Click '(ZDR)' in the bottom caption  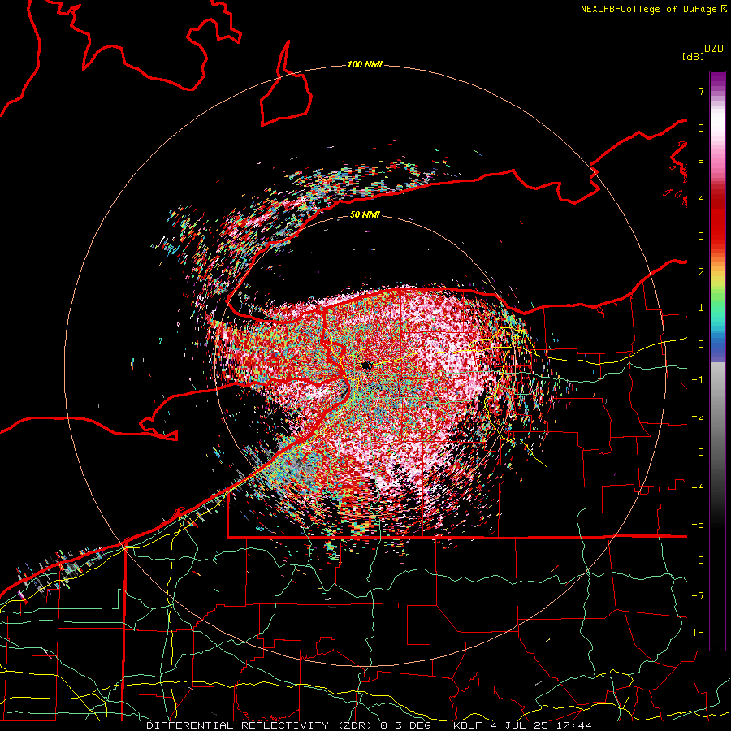click(x=357, y=725)
